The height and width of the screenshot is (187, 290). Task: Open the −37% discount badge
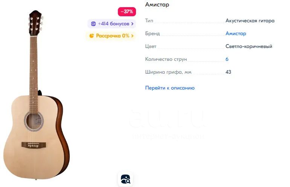(x=127, y=11)
